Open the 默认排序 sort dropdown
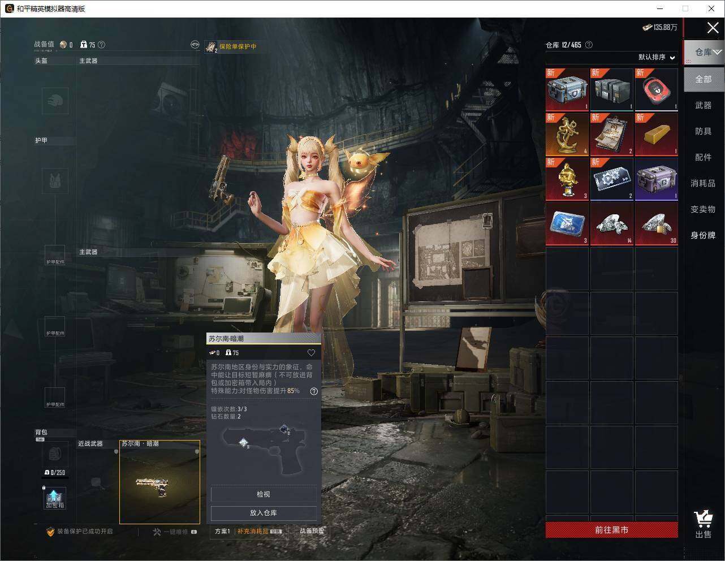725x561 pixels. click(x=657, y=57)
